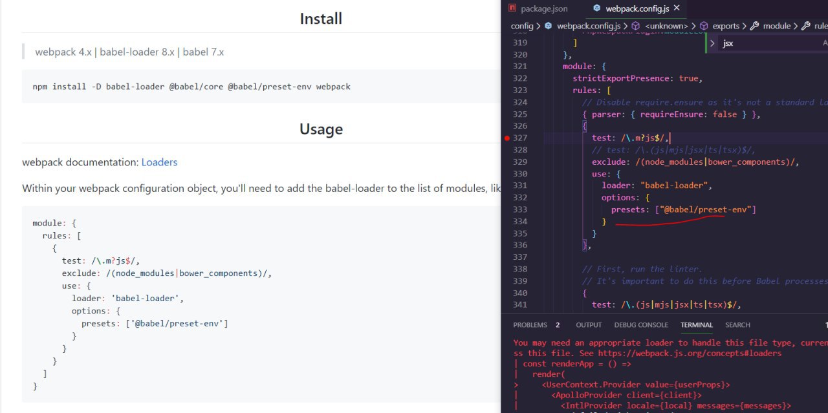Click the npm icon on package.json tab
The image size is (828, 413).
coord(512,8)
